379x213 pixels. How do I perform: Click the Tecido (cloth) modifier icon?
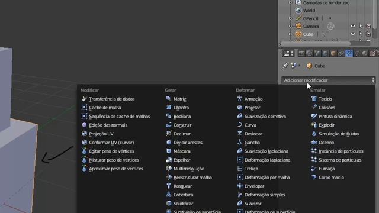[314, 99]
